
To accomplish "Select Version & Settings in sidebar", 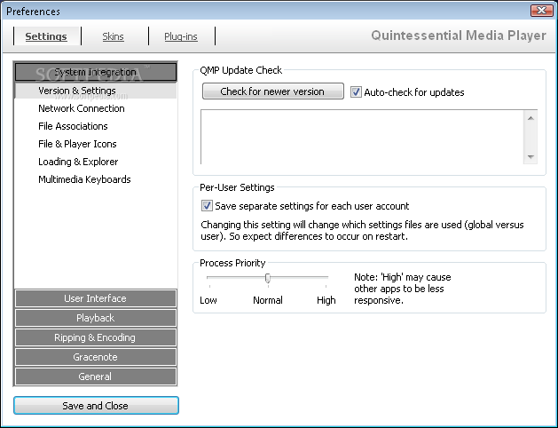I will click(x=96, y=91).
